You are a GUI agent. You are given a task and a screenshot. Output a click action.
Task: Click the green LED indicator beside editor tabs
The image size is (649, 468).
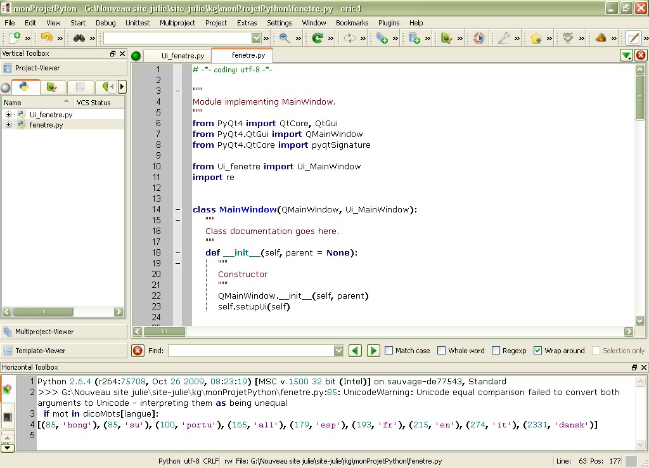pos(136,56)
